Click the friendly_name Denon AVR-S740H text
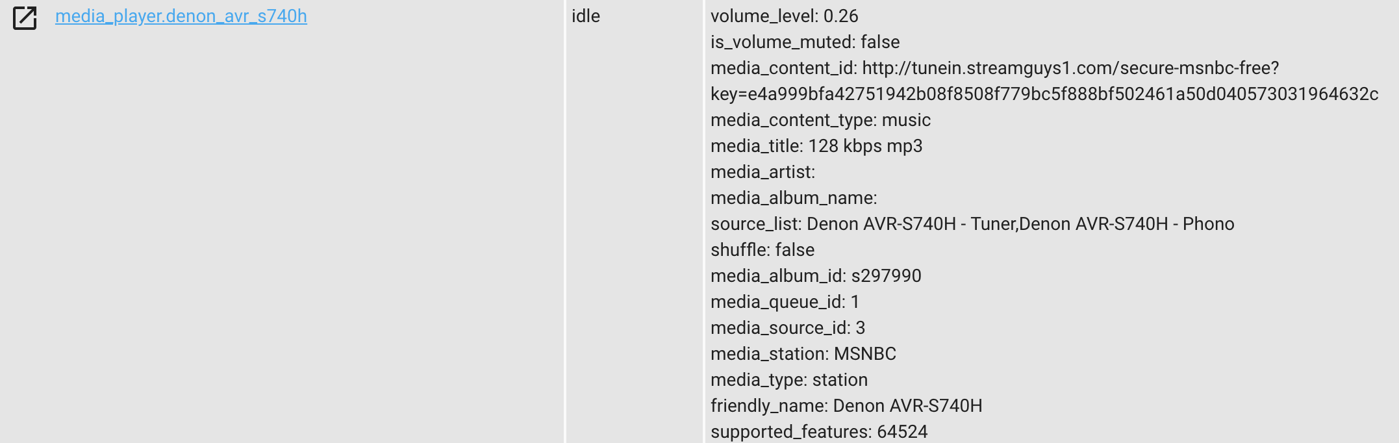The image size is (1399, 443). tap(846, 405)
